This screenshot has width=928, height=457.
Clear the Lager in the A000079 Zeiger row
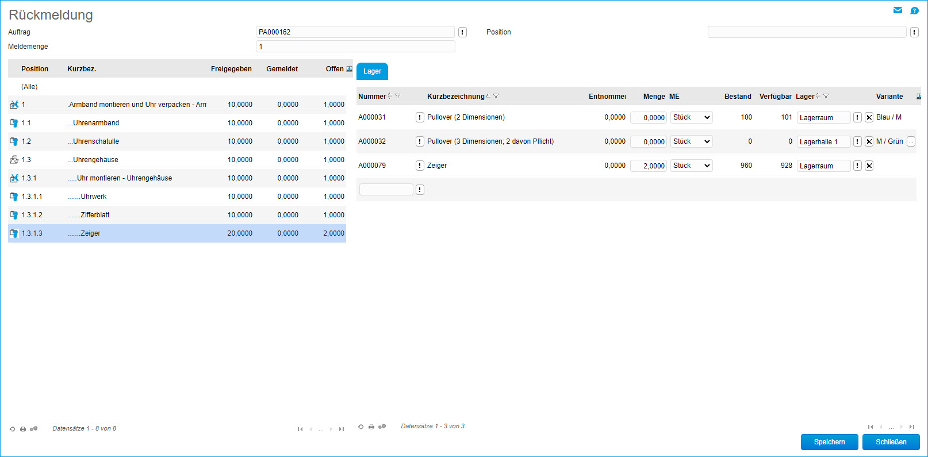pyautogui.click(x=869, y=166)
